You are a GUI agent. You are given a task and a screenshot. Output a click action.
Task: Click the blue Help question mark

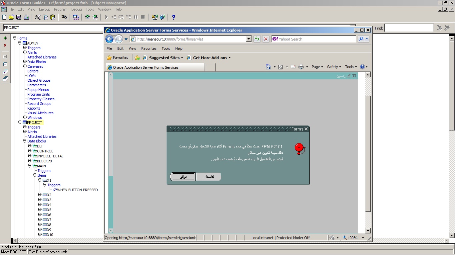[x=174, y=17]
